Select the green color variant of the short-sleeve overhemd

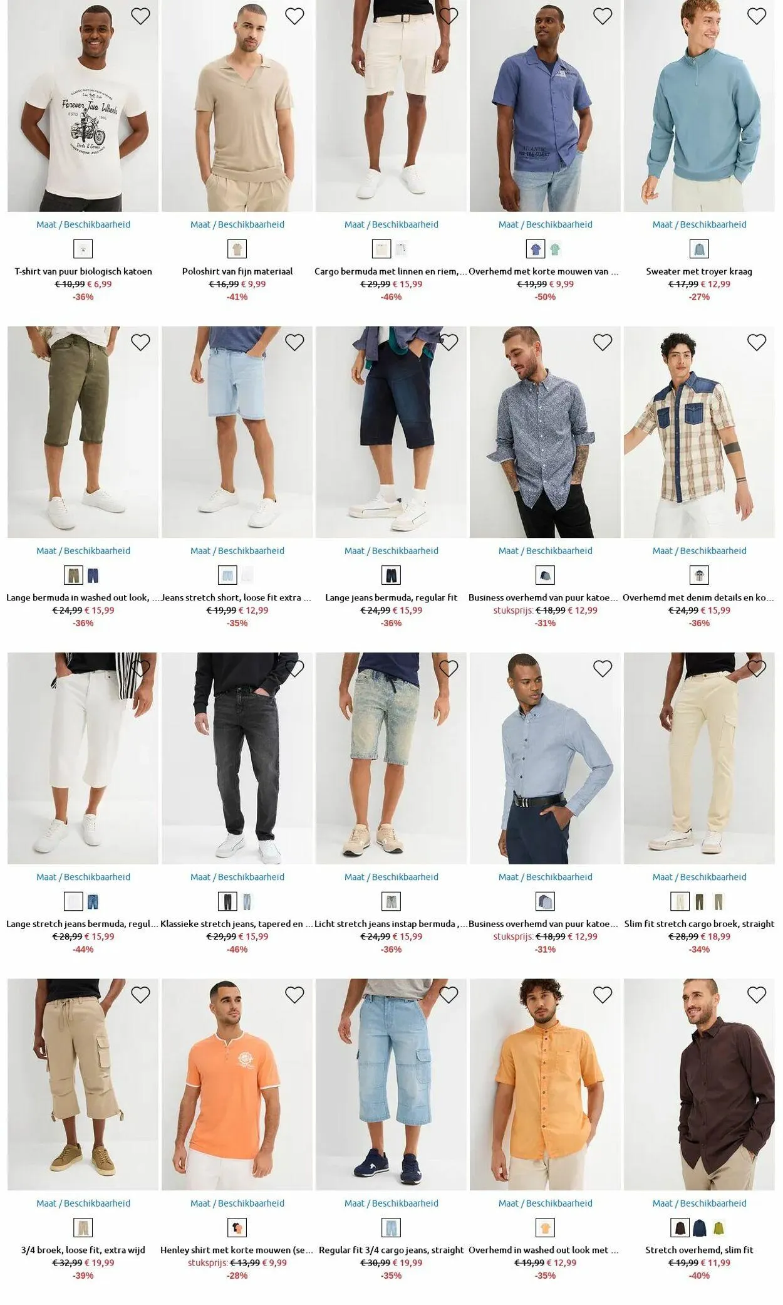555,249
